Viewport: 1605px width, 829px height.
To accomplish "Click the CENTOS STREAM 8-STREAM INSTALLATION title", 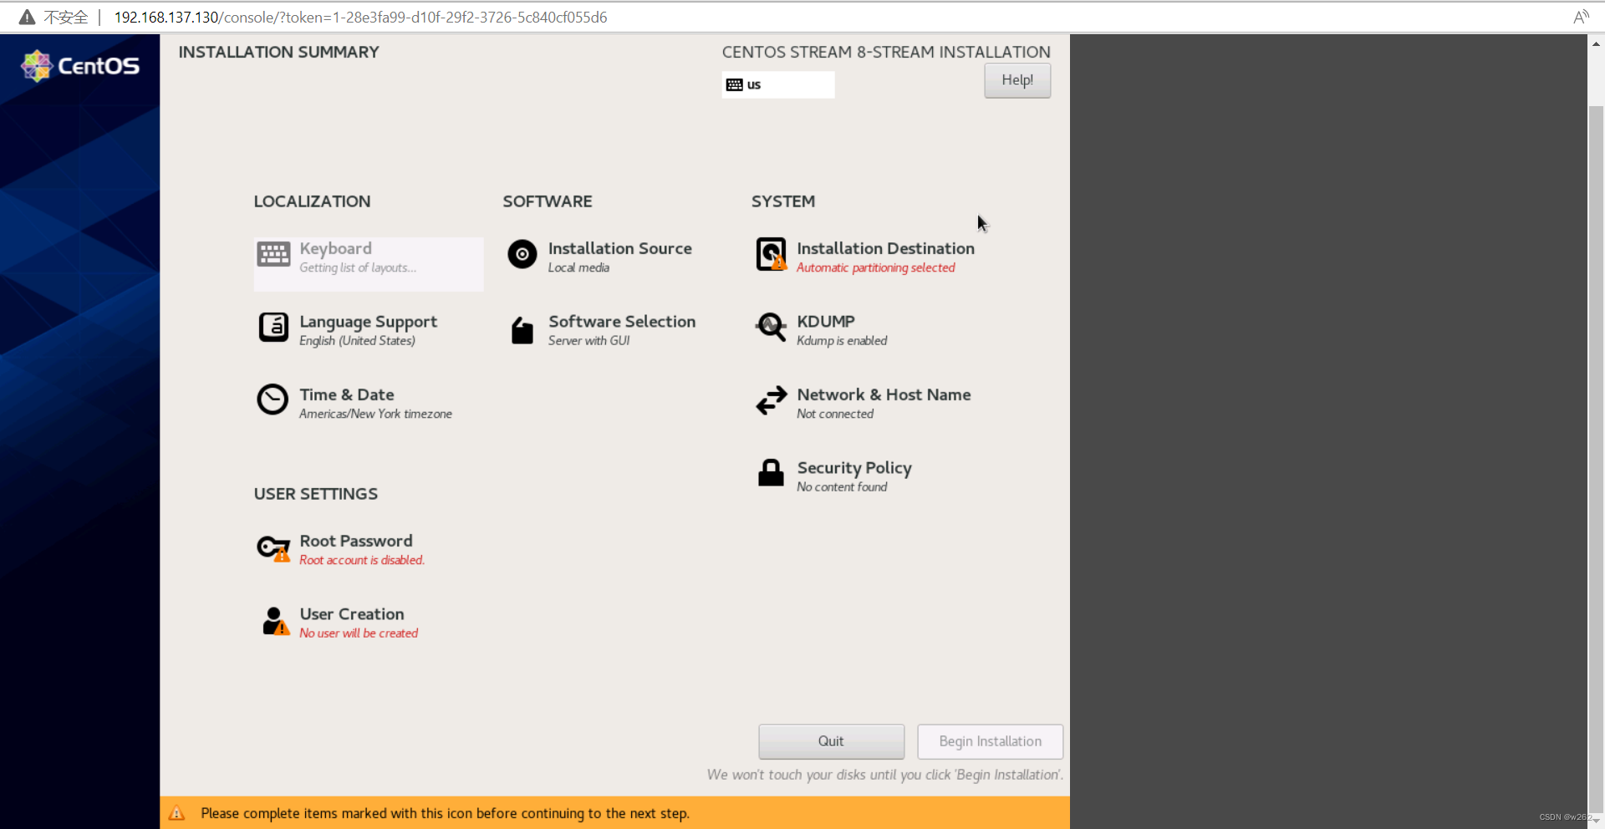I will coord(886,52).
